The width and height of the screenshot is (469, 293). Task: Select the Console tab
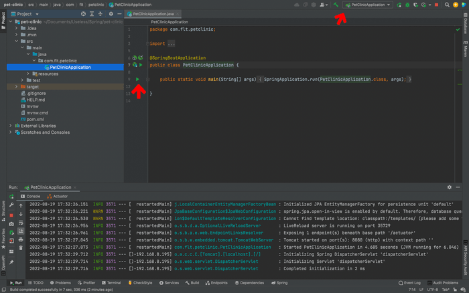point(30,196)
